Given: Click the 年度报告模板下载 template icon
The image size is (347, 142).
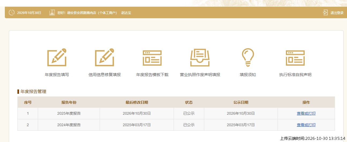Looking at the screenshot, I should tap(152, 58).
